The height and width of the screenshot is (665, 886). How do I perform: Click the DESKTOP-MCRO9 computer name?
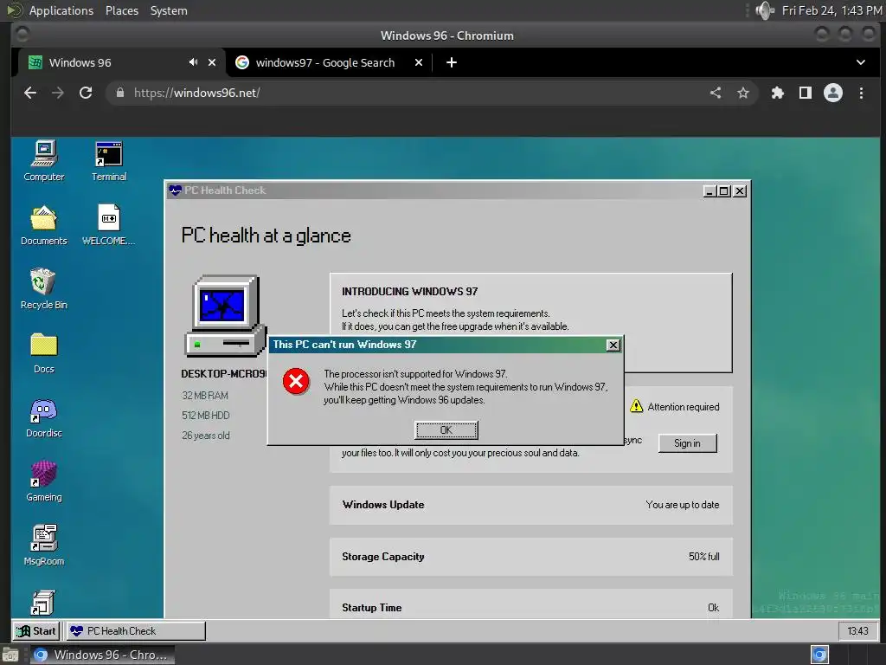click(x=224, y=374)
